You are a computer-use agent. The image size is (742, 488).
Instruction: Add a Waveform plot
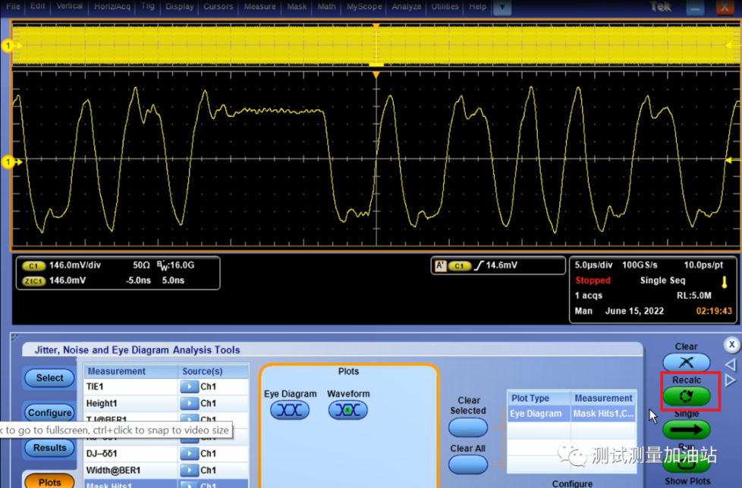click(x=348, y=410)
